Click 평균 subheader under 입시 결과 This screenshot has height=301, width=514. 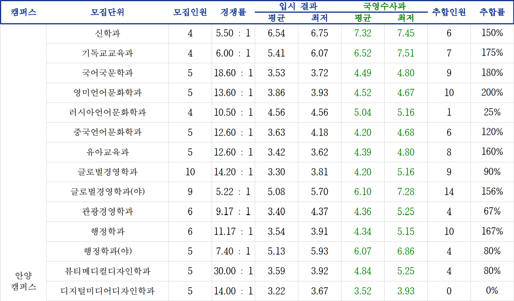tap(276, 18)
